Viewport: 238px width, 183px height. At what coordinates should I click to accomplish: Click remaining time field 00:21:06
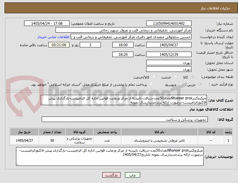(x=59, y=45)
